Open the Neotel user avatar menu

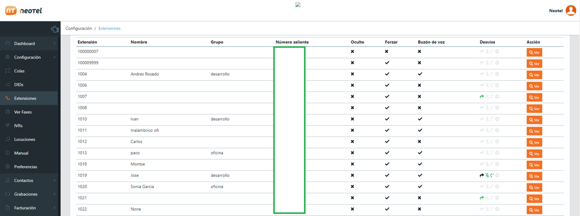571,10
